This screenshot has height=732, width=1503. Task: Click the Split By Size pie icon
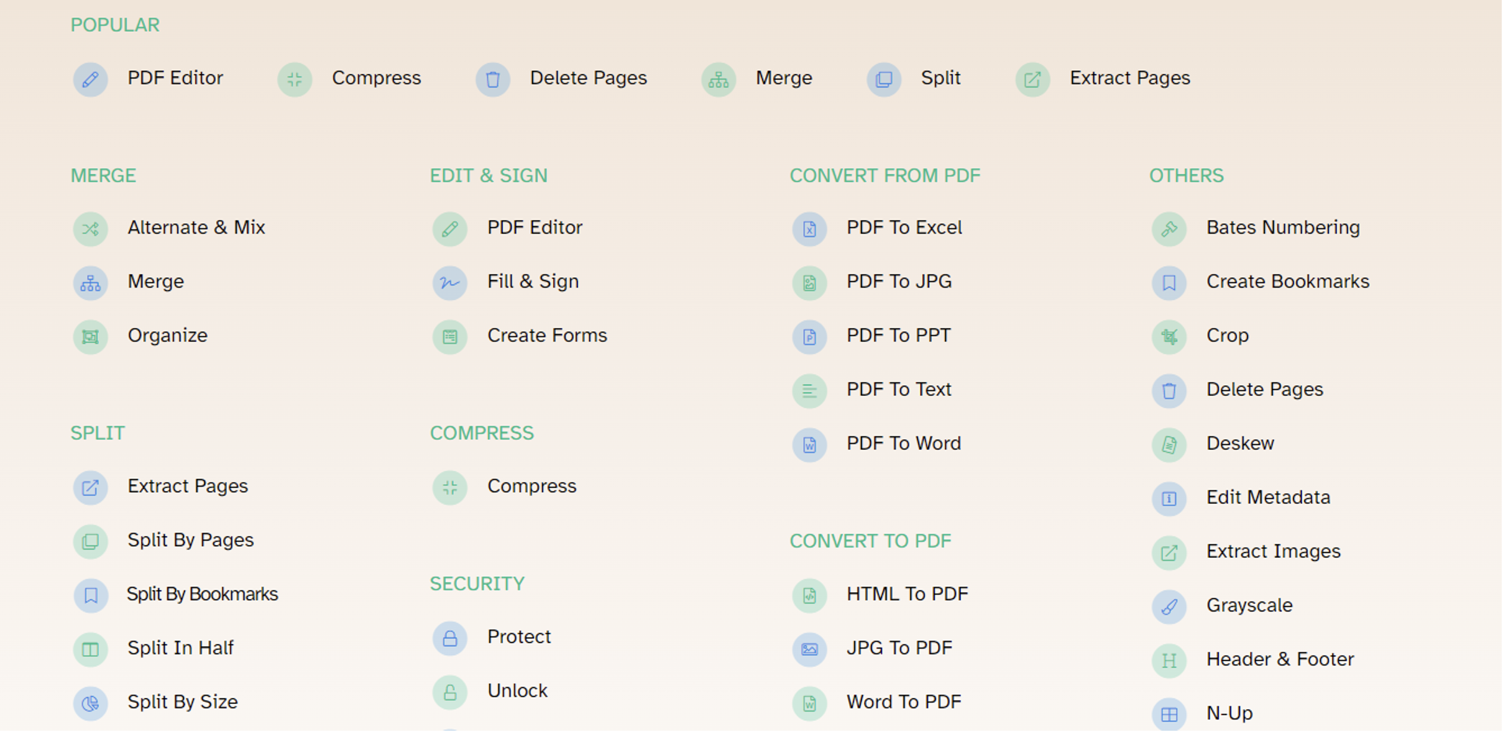90,703
